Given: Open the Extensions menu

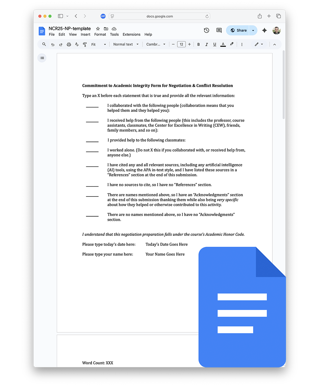Looking at the screenshot, I should pos(131,35).
